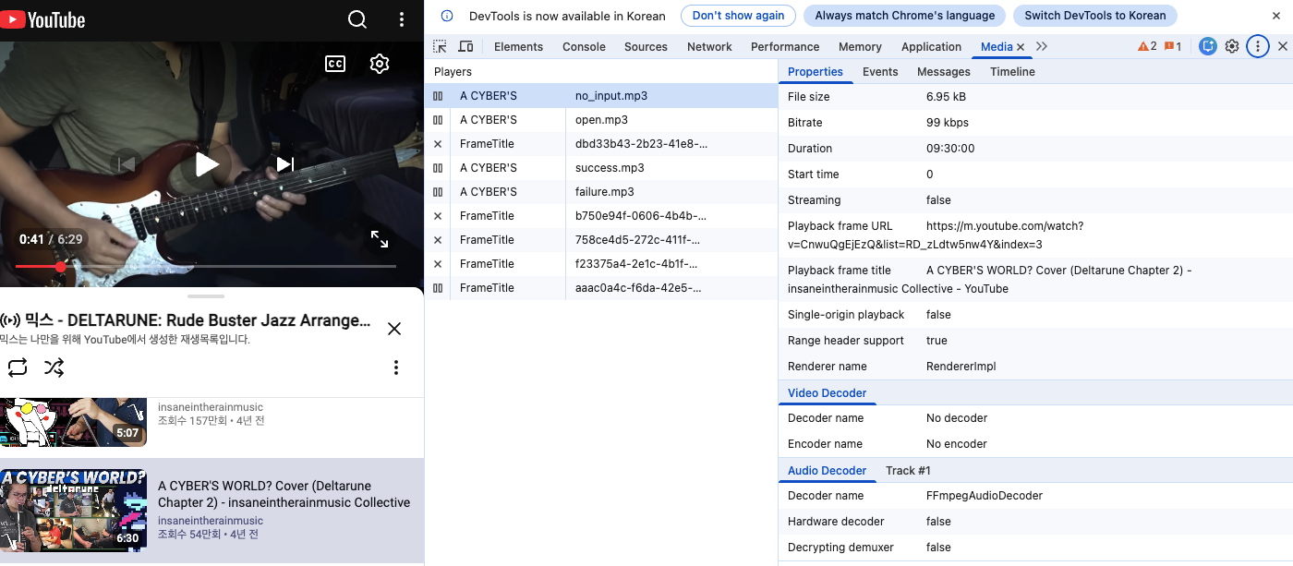Select player row b750e94f-0606-4b4b
The width and height of the screenshot is (1293, 566).
[601, 216]
